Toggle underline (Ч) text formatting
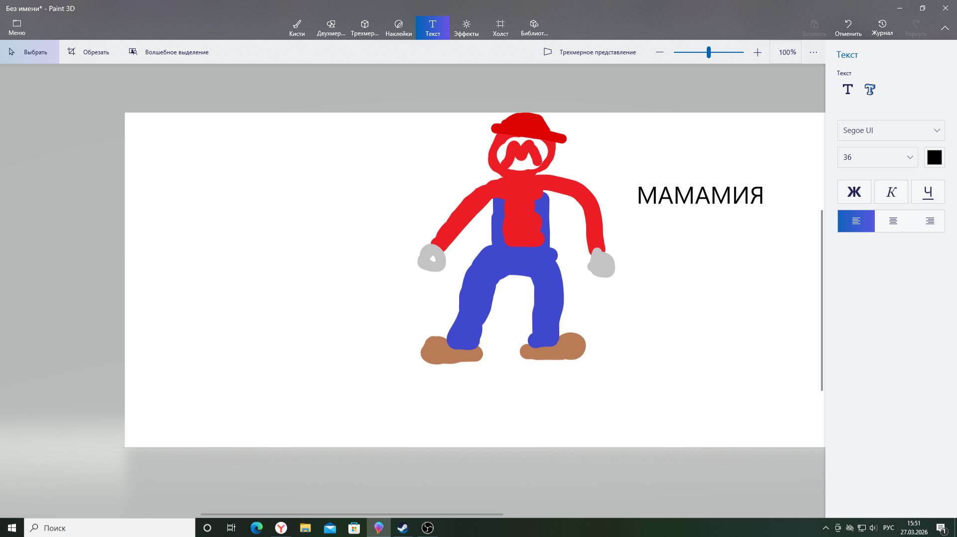957x537 pixels. (928, 192)
